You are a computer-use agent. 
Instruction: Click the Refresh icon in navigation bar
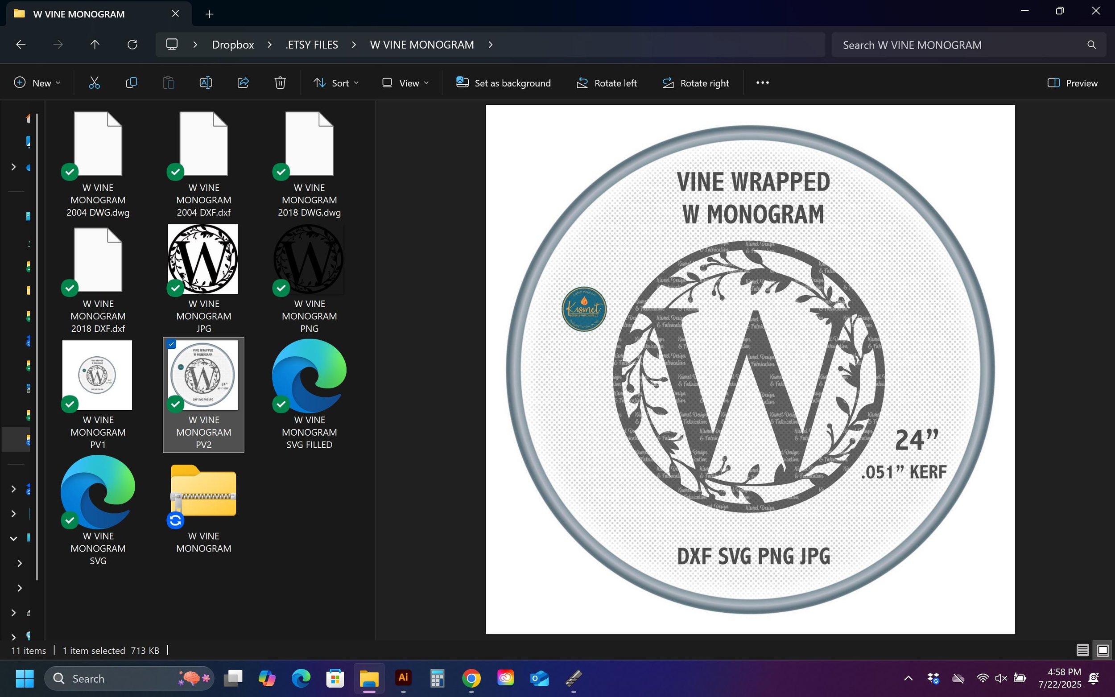[x=132, y=45]
